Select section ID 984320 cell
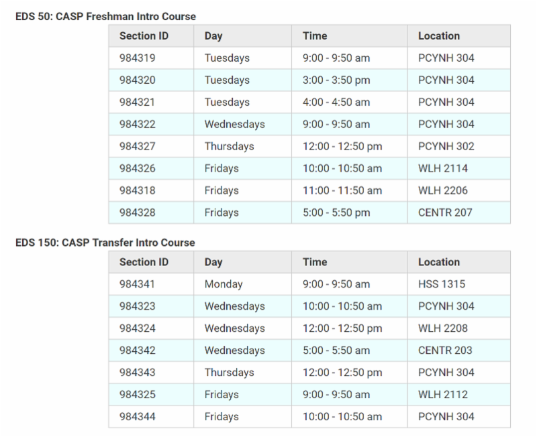 [x=138, y=80]
